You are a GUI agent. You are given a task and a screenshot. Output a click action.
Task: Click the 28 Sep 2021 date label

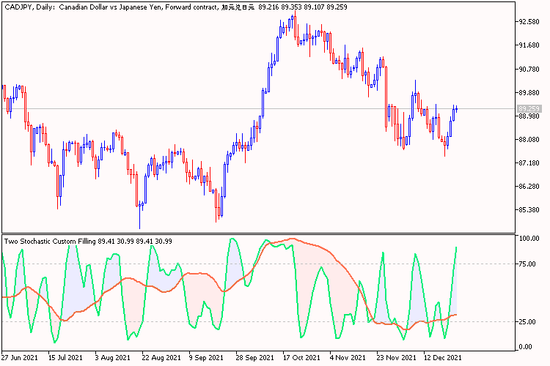point(254,358)
